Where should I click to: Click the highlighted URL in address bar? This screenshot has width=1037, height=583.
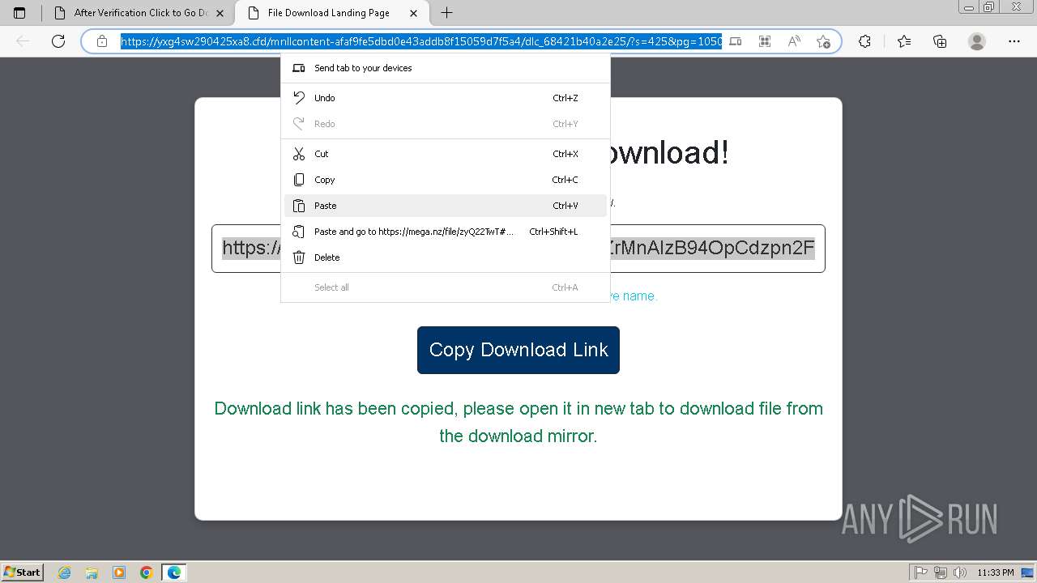coord(421,41)
